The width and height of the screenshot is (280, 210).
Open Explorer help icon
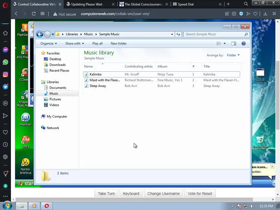[243, 43]
